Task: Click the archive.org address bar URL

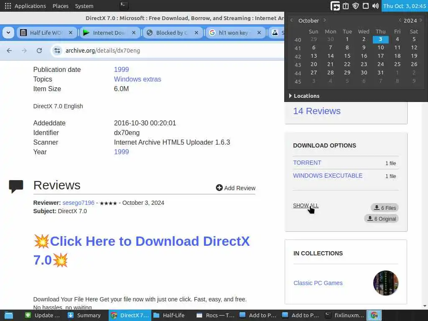Action: 103,51
